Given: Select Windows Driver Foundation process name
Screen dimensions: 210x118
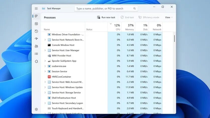Looking at the screenshot, I should pos(68,34).
